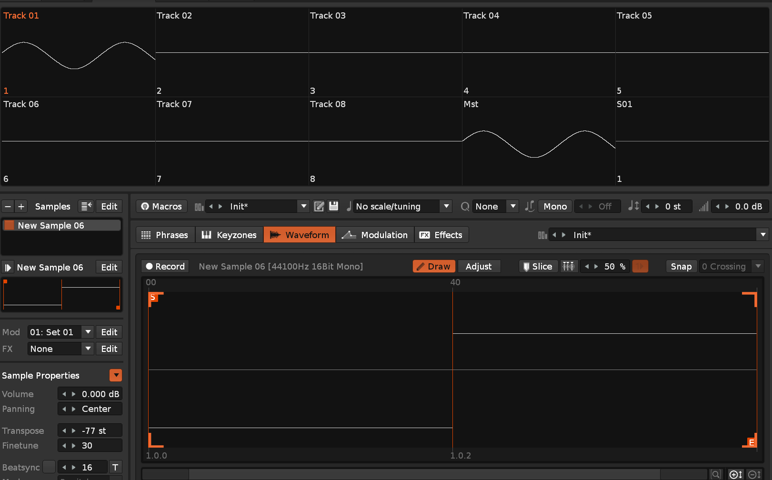The width and height of the screenshot is (772, 480).
Task: Toggle the Snap option
Action: tap(681, 266)
